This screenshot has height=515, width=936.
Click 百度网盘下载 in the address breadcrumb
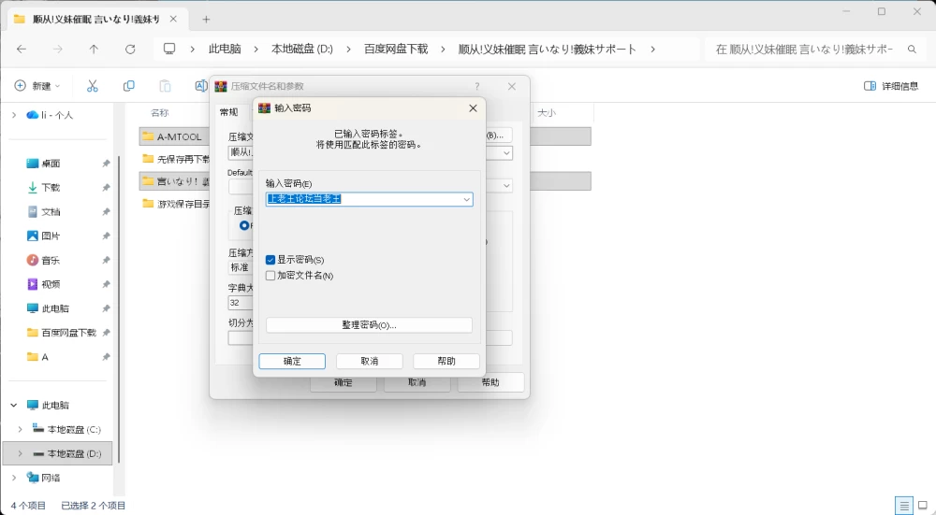(x=396, y=50)
